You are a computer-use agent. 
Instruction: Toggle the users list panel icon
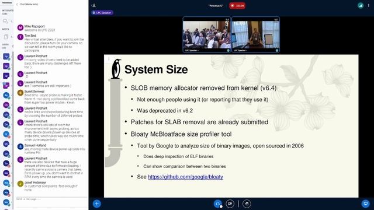point(93,5)
